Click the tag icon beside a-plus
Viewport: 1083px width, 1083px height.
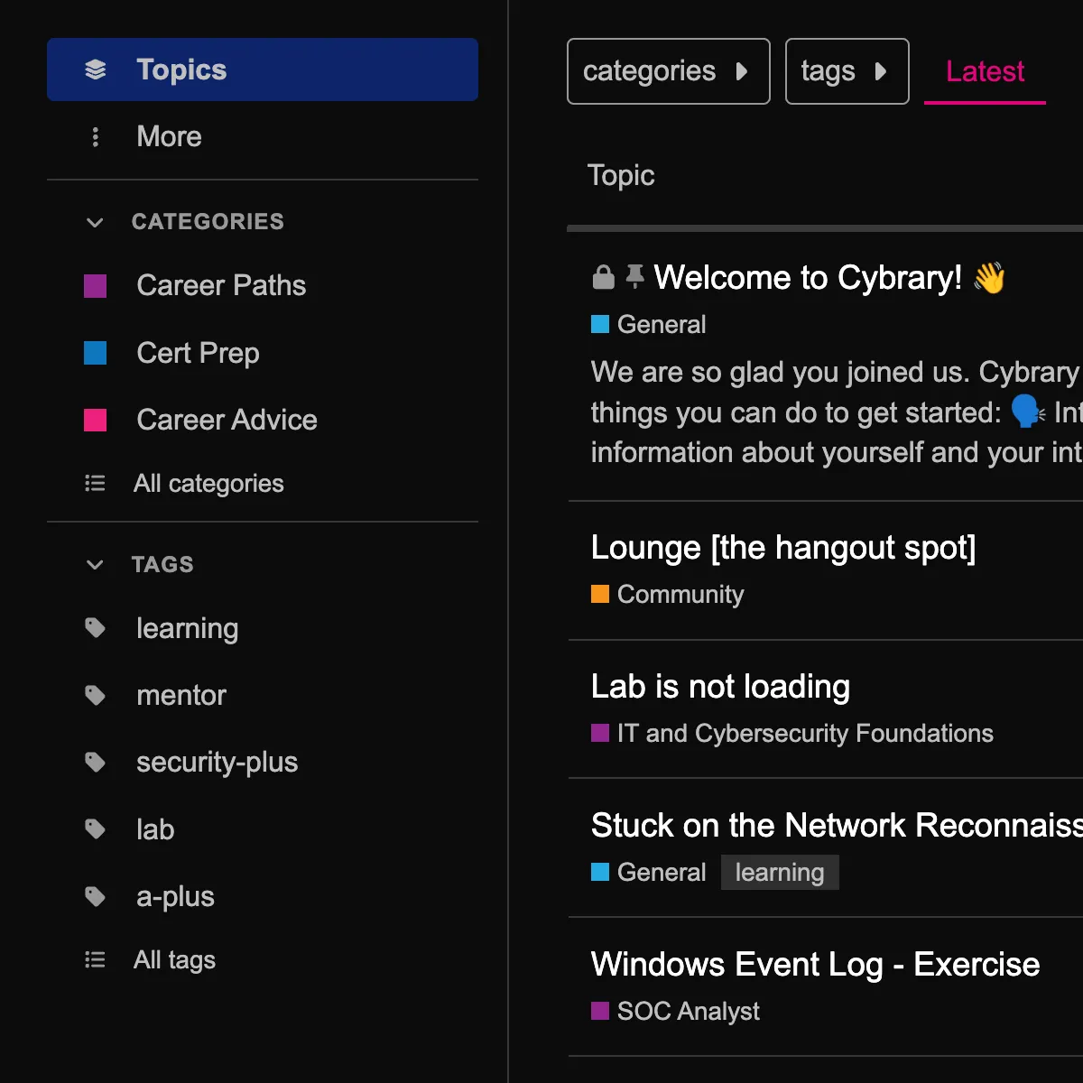(95, 896)
